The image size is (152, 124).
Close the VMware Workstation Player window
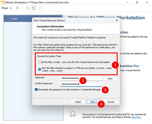147,2
